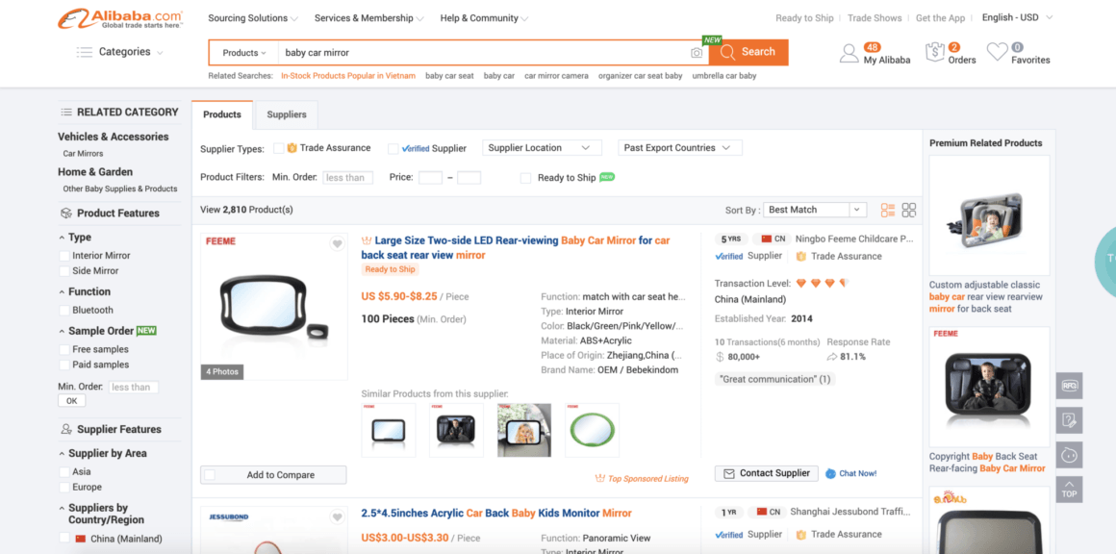The height and width of the screenshot is (554, 1116).
Task: Check the Side Mirror type
Action: [x=64, y=271]
